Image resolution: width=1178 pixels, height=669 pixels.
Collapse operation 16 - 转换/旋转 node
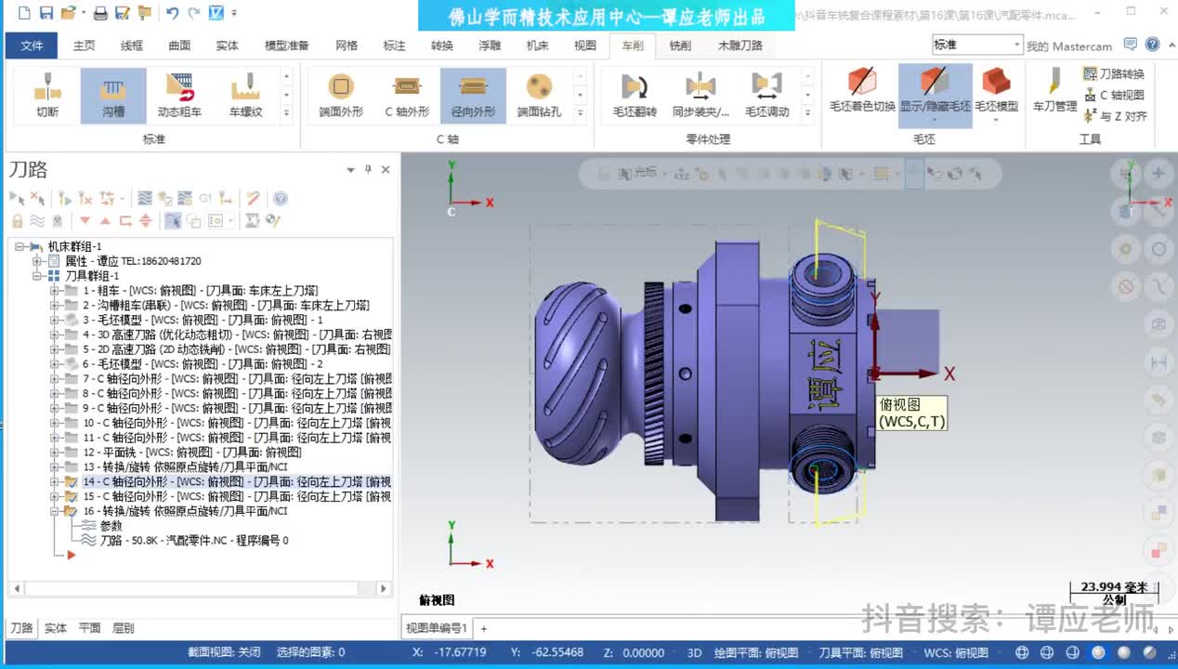[x=55, y=511]
